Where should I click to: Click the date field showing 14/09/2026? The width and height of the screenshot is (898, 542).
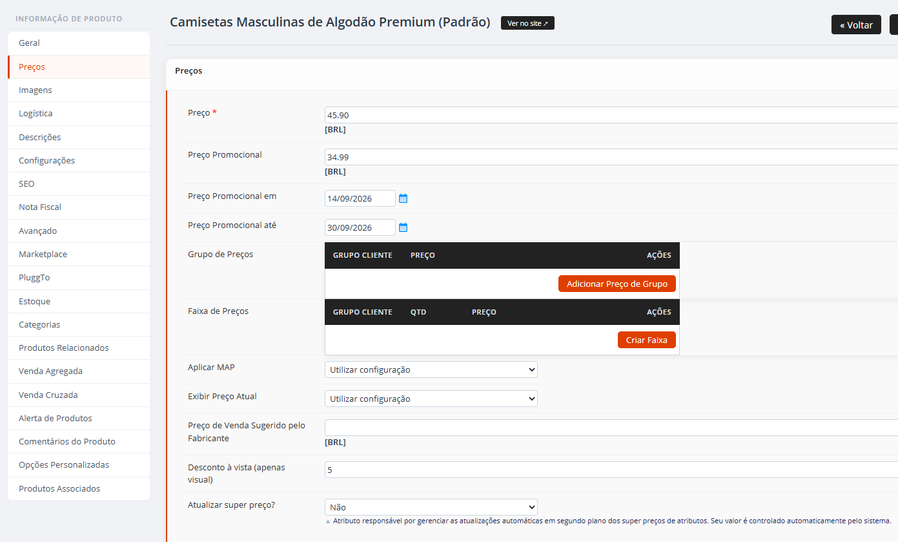[x=360, y=198]
